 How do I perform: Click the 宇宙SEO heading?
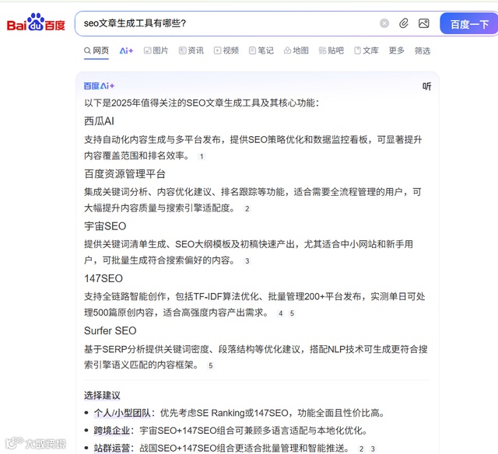(x=105, y=226)
